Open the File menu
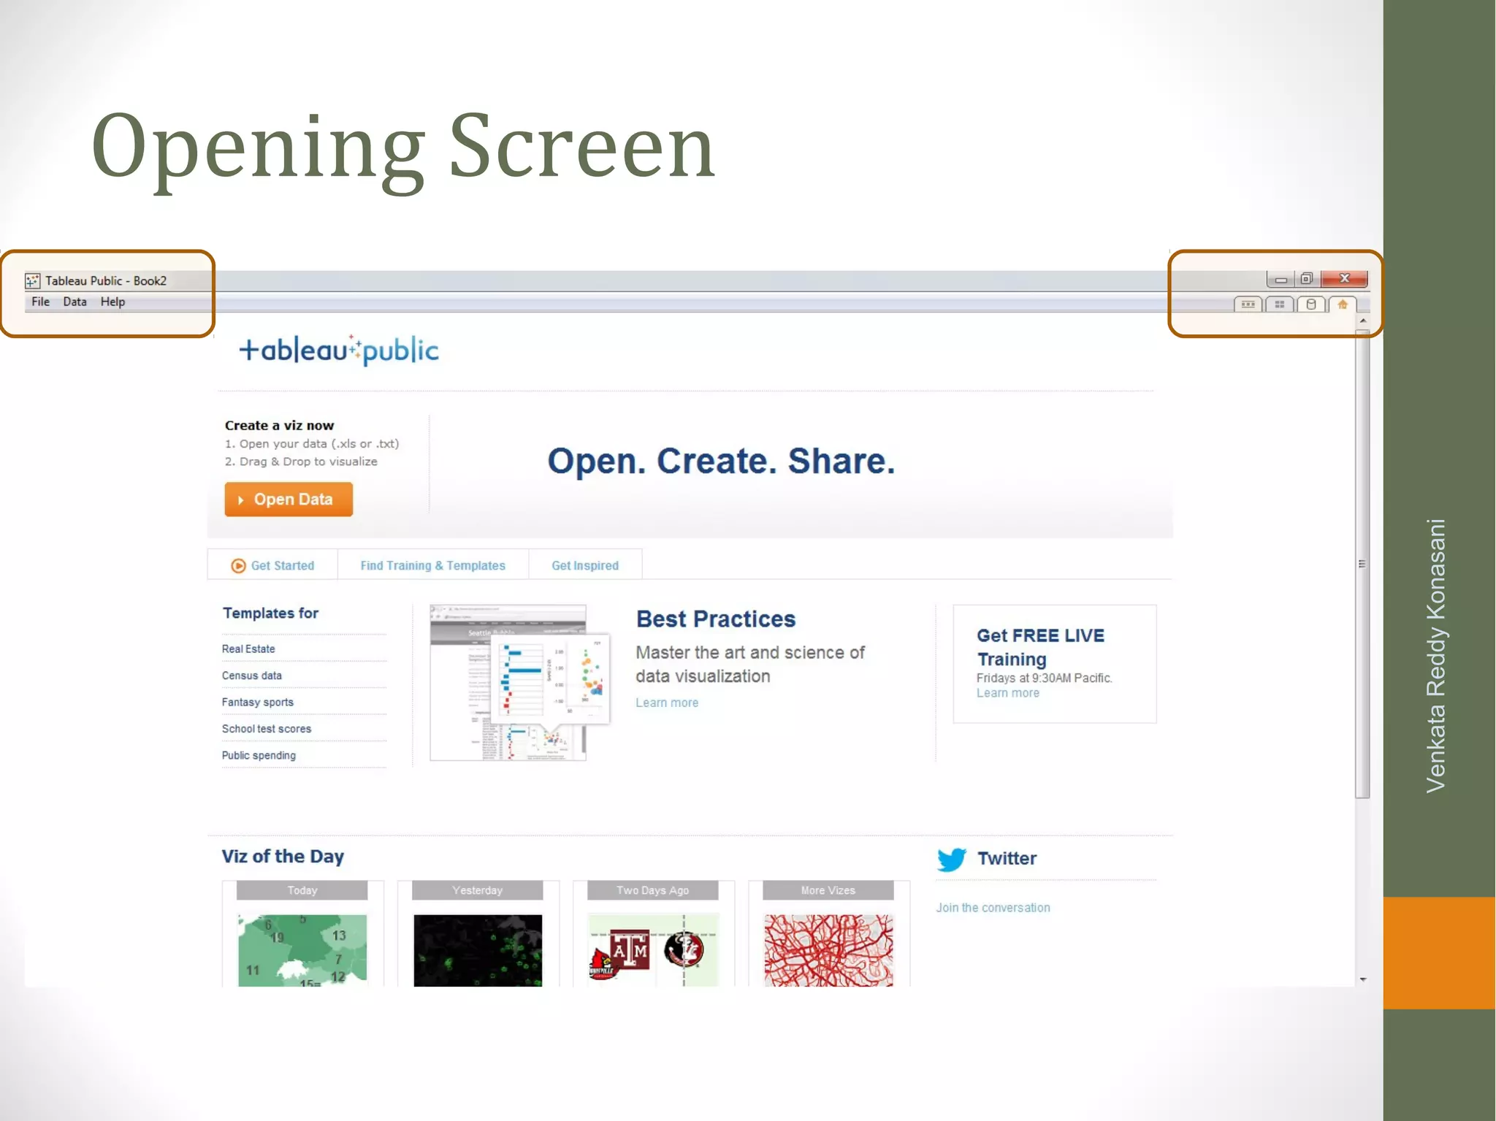This screenshot has width=1496, height=1121. tap(40, 302)
